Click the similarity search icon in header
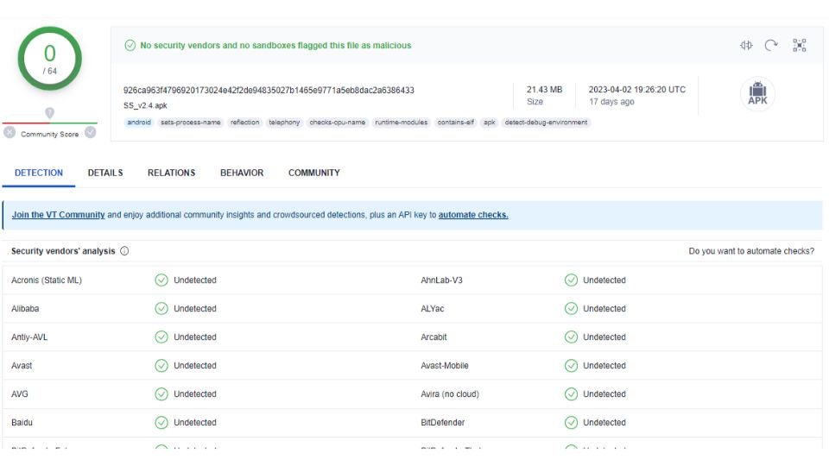 click(746, 46)
